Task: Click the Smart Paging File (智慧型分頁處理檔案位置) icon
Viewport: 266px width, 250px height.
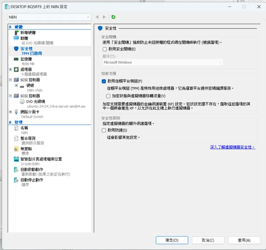Action: pyautogui.click(x=16, y=159)
